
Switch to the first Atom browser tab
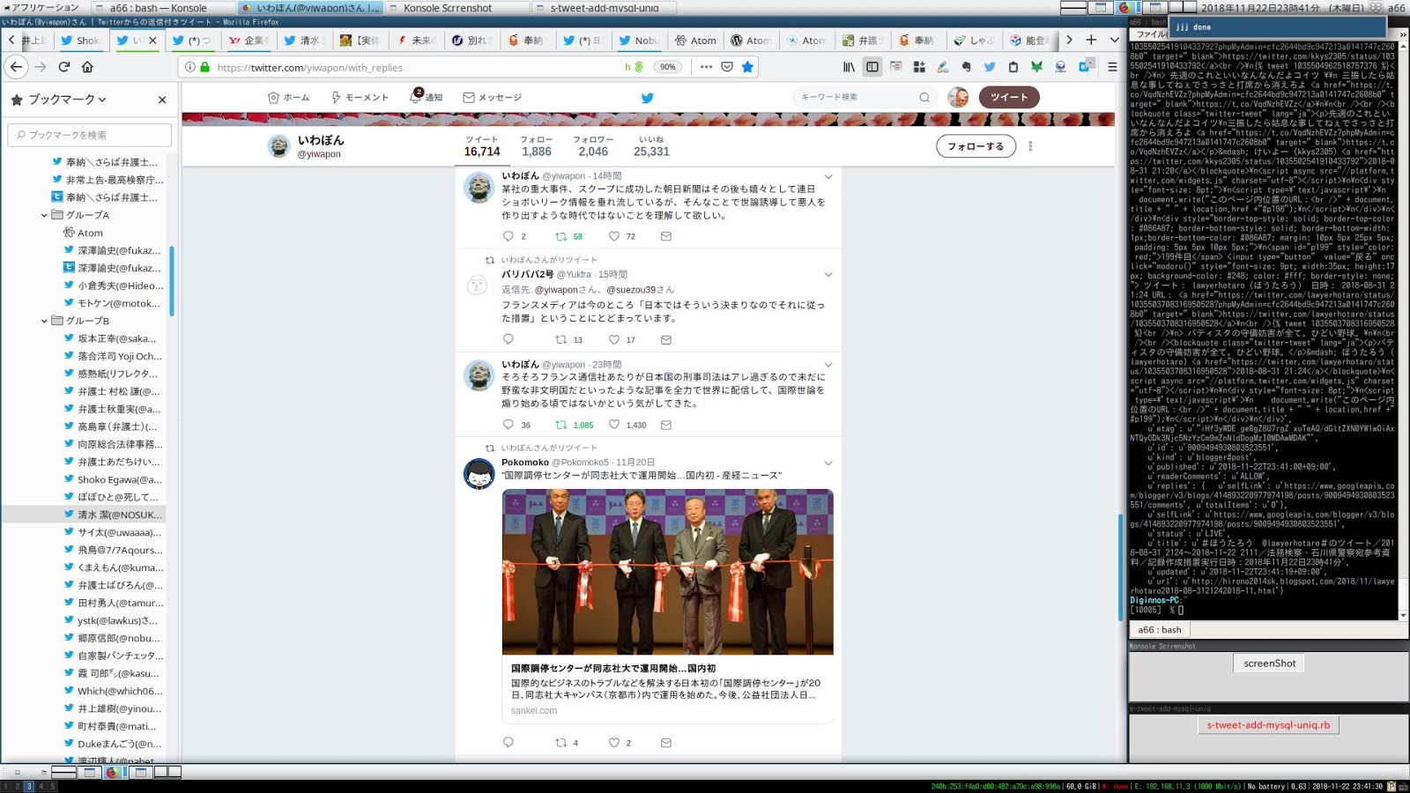[x=695, y=40]
